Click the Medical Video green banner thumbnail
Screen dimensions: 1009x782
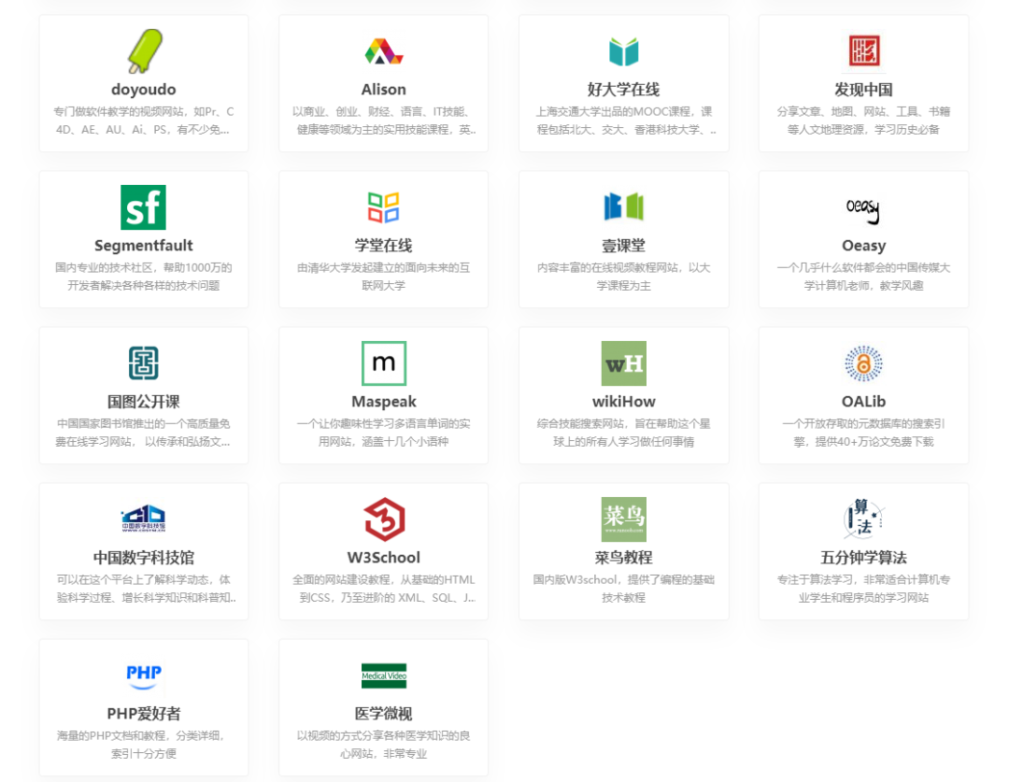[383, 675]
